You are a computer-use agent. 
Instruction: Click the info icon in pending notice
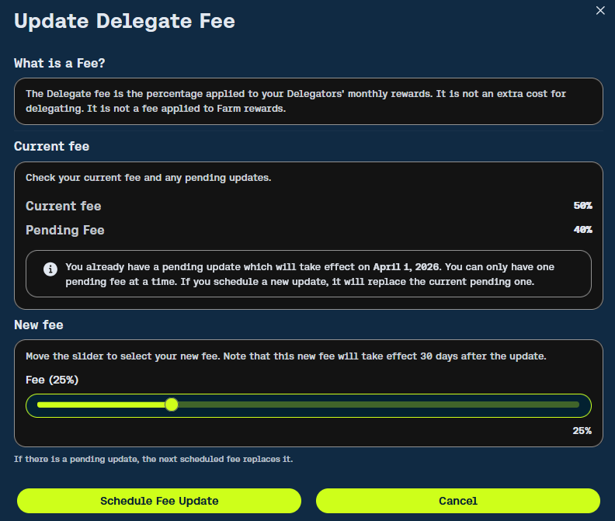50,269
